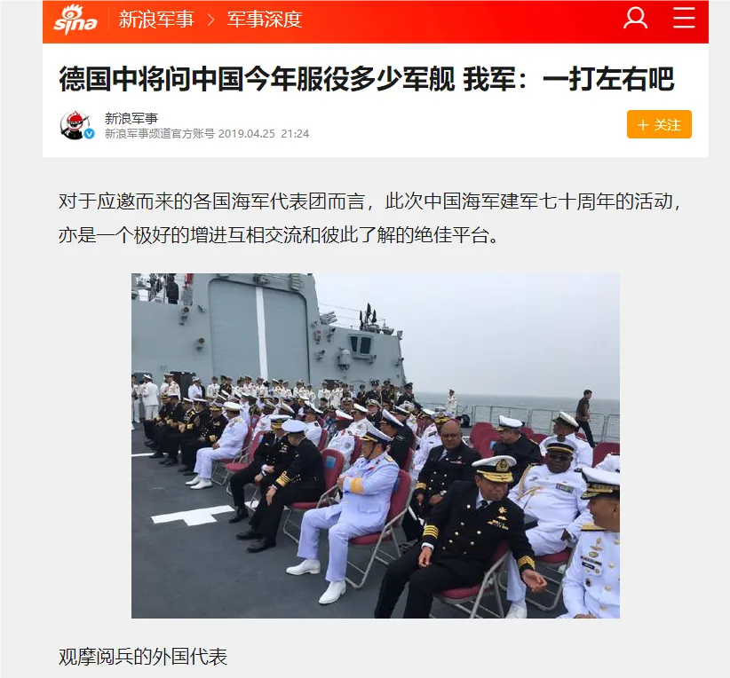
Task: Click the second paragraph line ending 绝佳平台
Action: [x=280, y=235]
